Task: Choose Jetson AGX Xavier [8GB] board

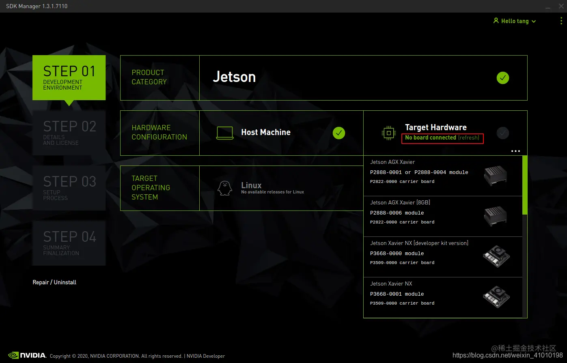Action: click(443, 217)
